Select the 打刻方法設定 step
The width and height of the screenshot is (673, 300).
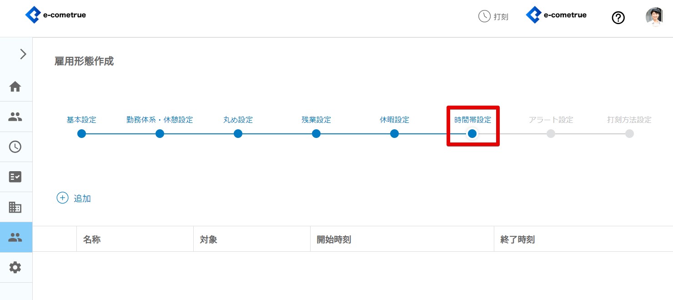pyautogui.click(x=629, y=133)
